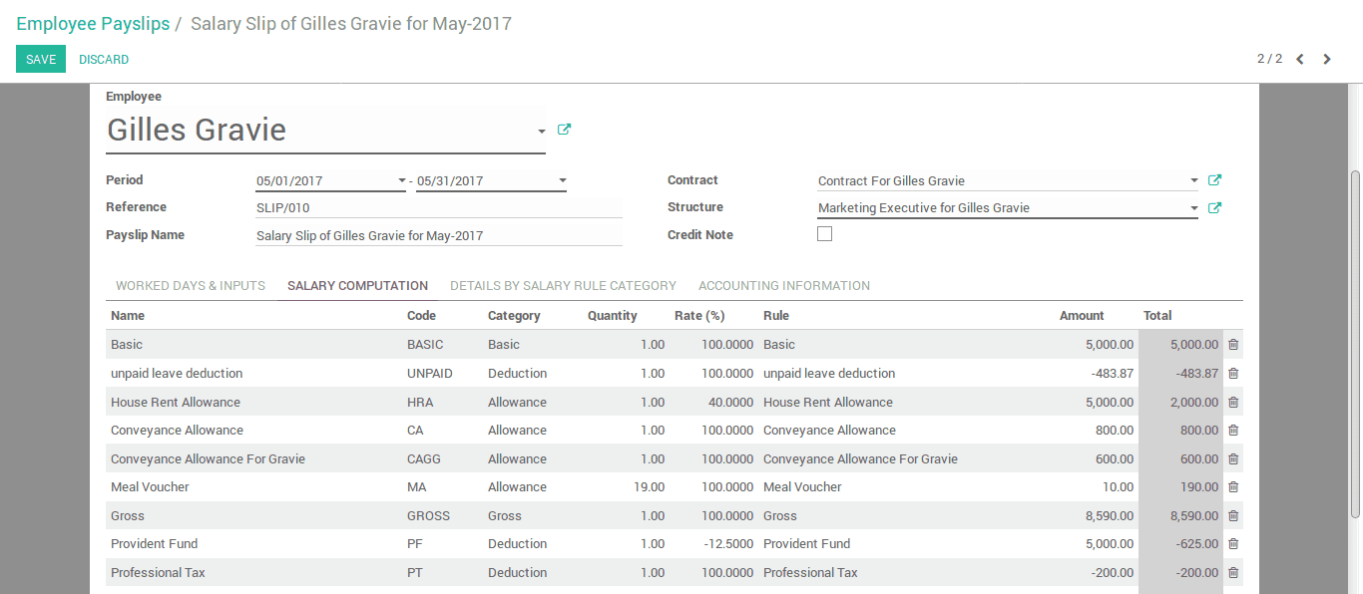1363x594 pixels.
Task: Click the 2 / 2 pager counter
Action: (1269, 59)
